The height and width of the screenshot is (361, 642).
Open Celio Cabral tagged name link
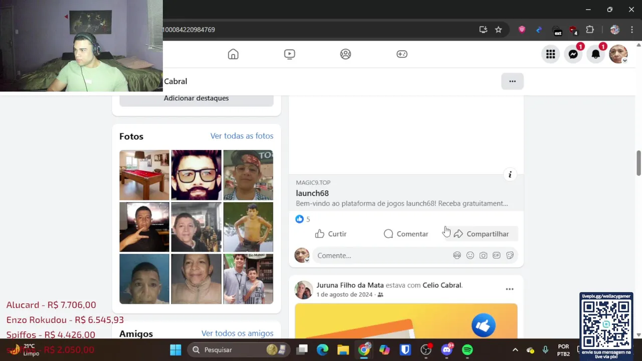(x=441, y=285)
